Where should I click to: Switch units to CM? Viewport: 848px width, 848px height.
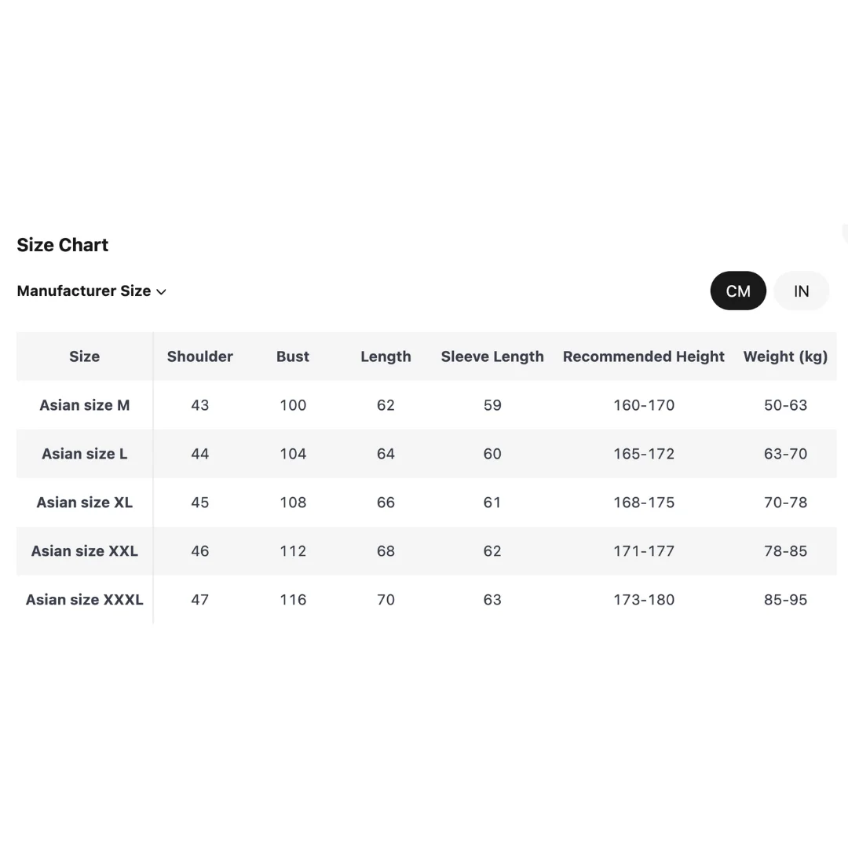pos(738,291)
